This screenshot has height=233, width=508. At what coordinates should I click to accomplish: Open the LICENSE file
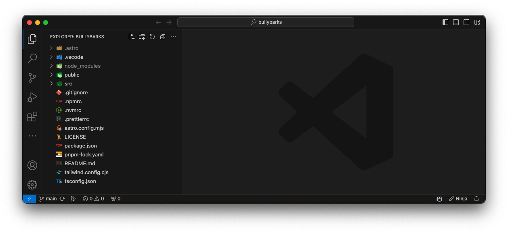(x=112, y=137)
